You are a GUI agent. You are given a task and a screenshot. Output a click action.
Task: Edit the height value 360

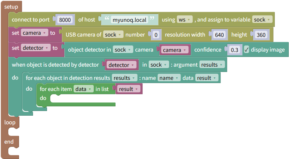(x=261, y=35)
